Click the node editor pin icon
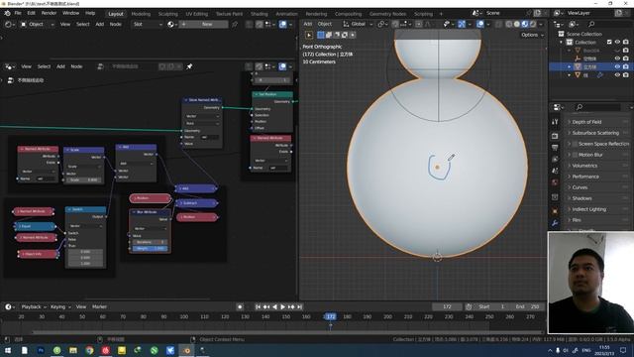The width and height of the screenshot is (634, 357). click(x=189, y=66)
